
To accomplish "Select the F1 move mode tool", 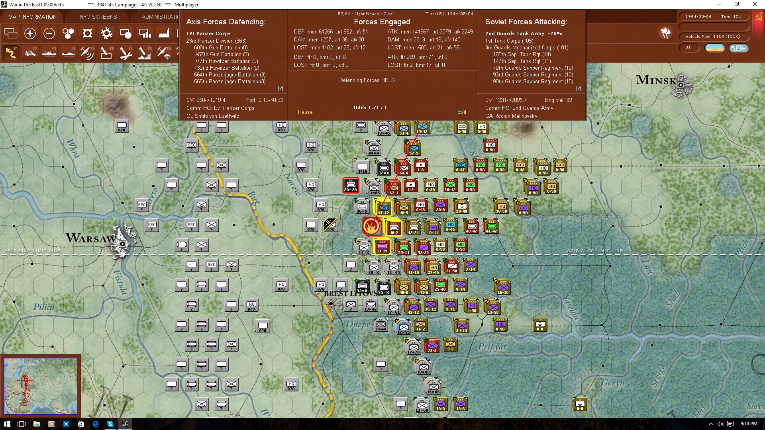I will pos(11,53).
